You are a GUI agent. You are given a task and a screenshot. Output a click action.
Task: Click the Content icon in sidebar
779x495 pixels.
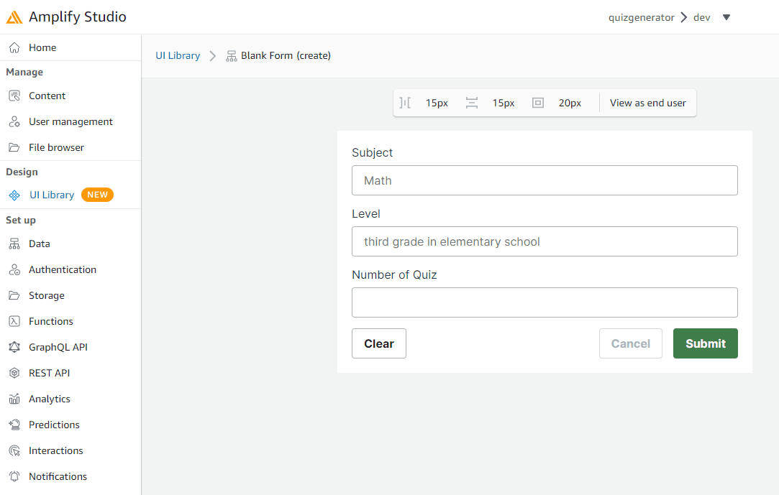tap(14, 96)
